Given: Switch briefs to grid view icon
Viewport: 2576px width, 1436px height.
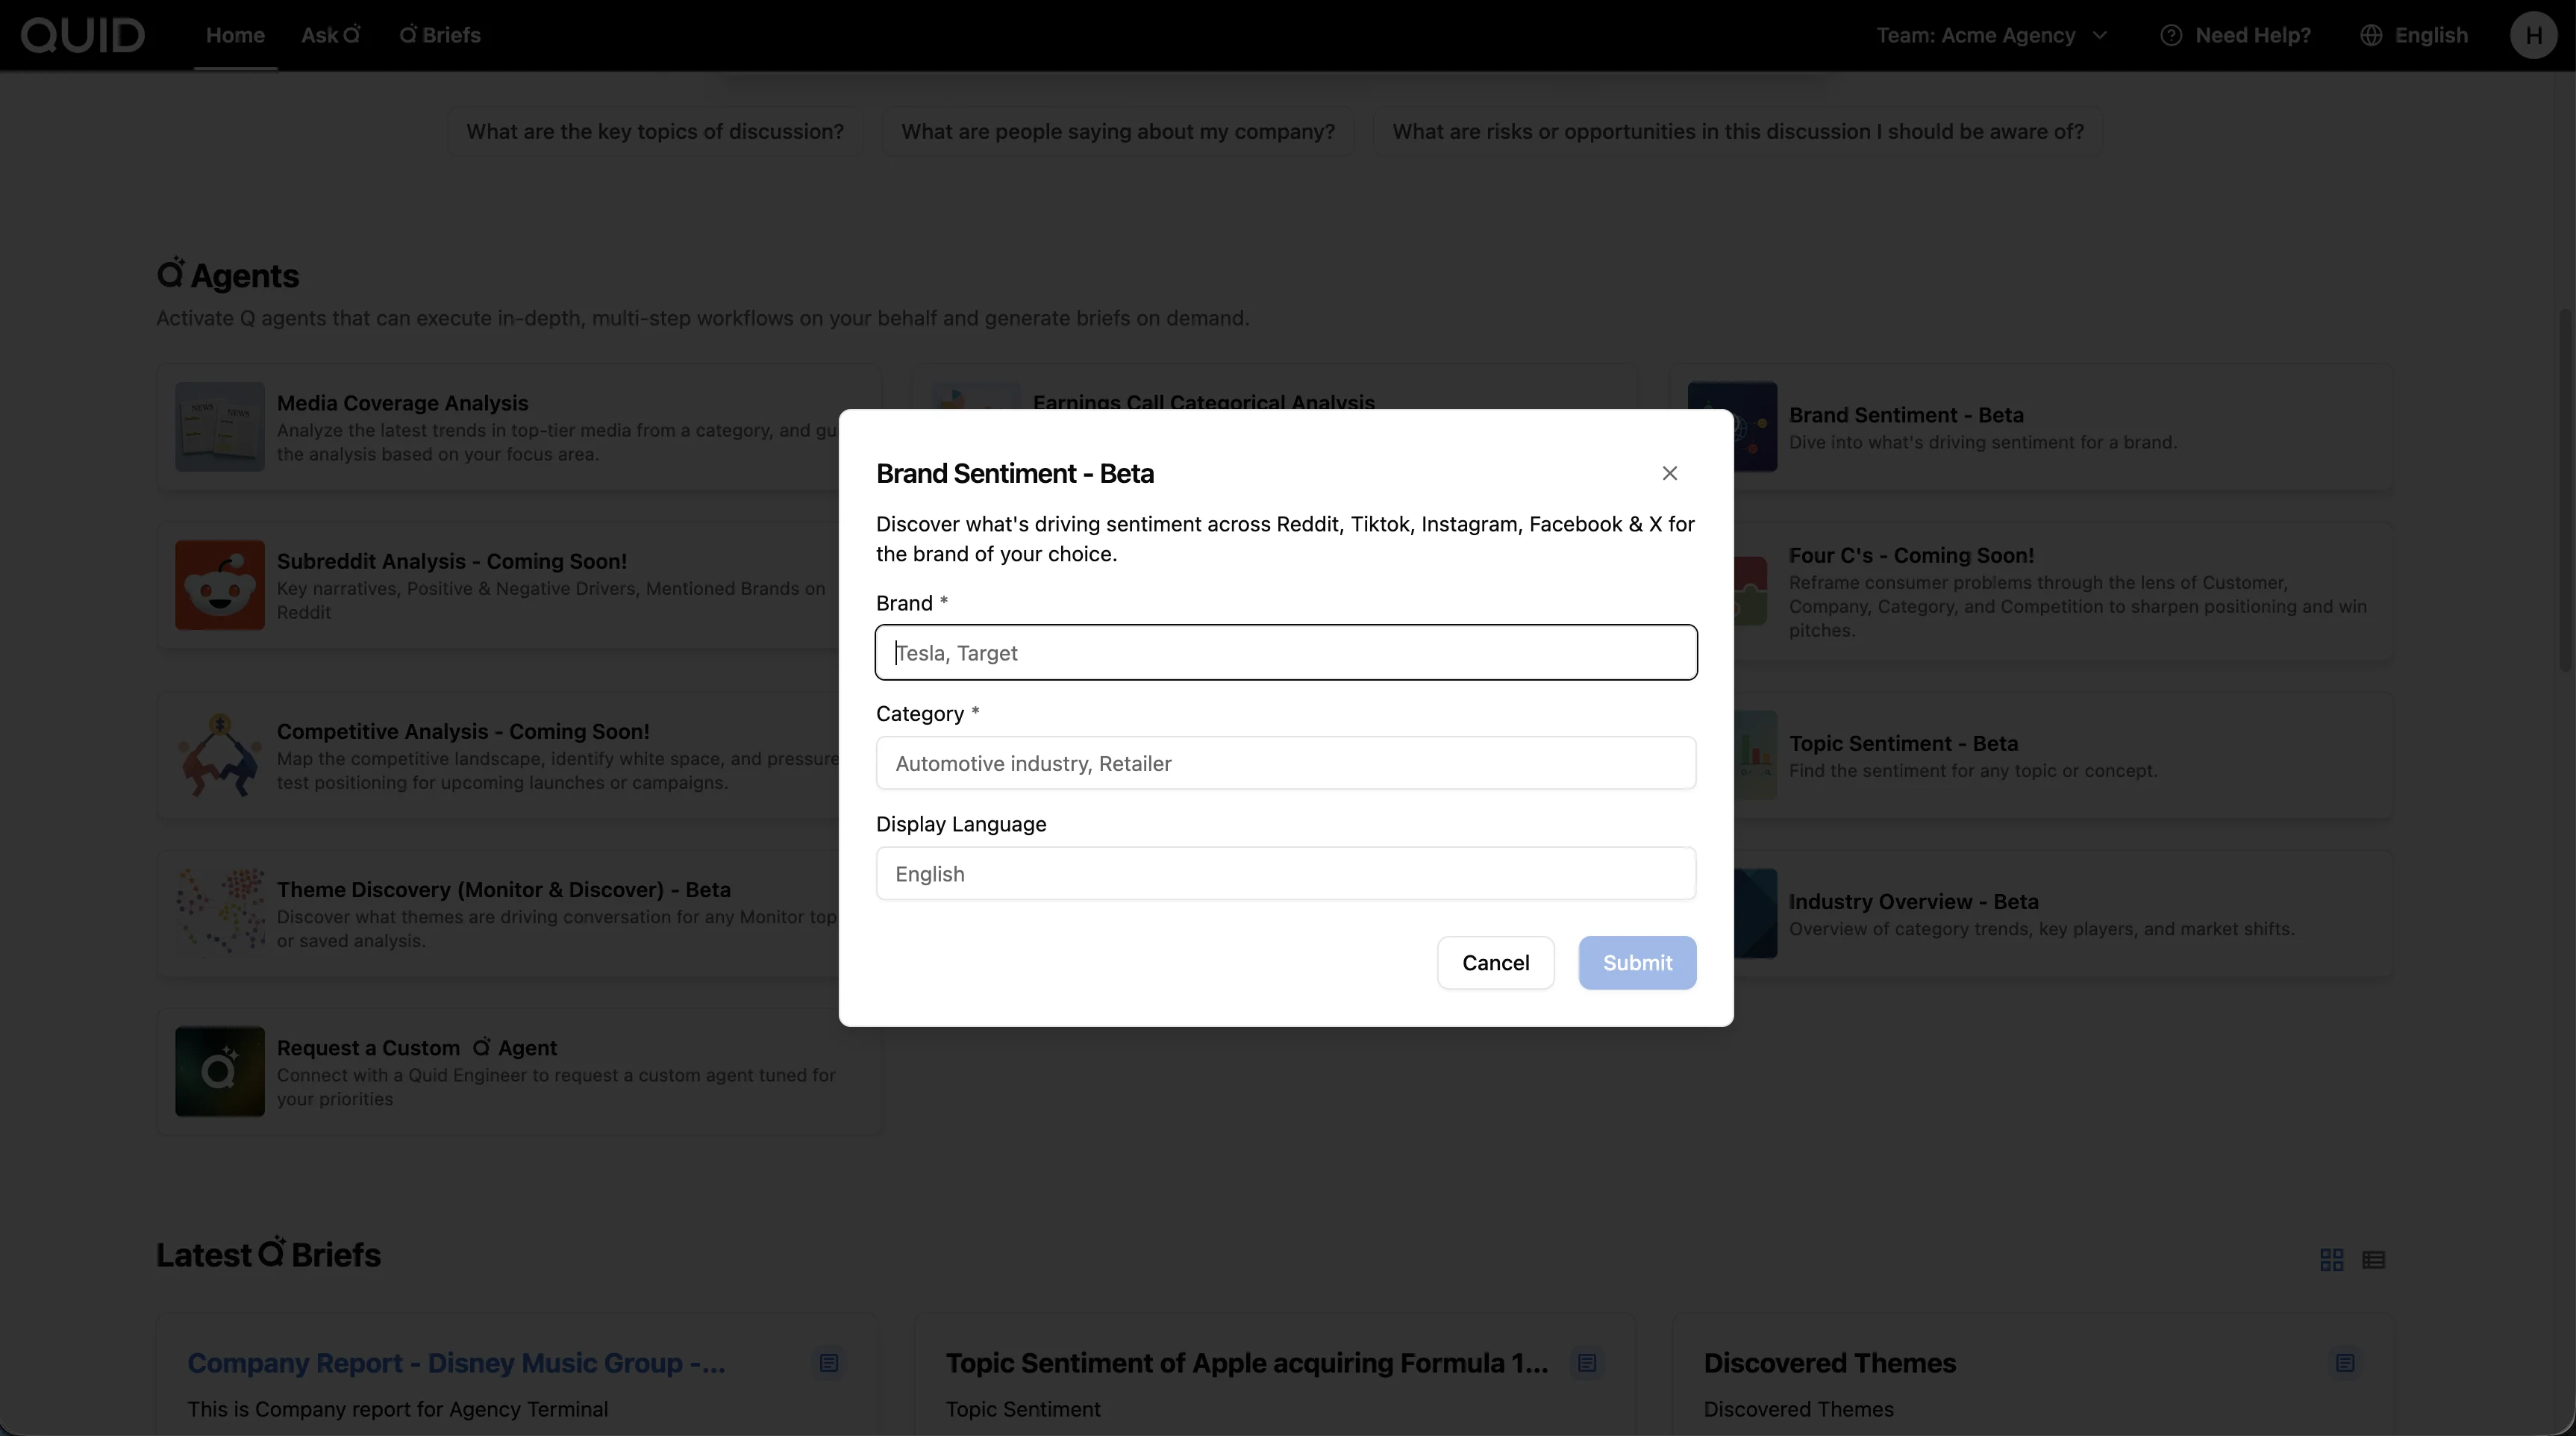Looking at the screenshot, I should pyautogui.click(x=2331, y=1259).
